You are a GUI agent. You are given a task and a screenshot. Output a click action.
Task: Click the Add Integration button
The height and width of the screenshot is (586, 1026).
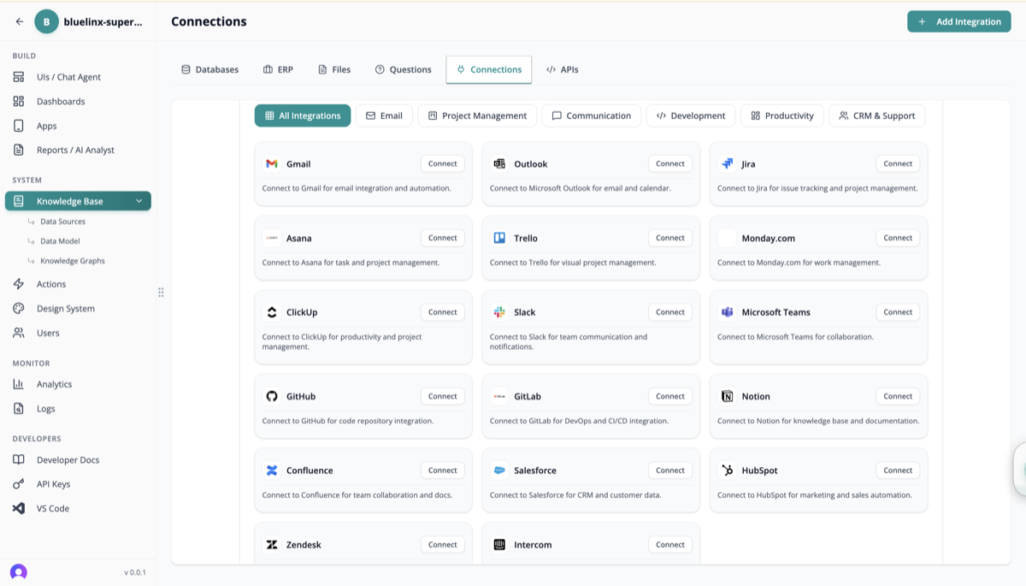click(x=959, y=21)
